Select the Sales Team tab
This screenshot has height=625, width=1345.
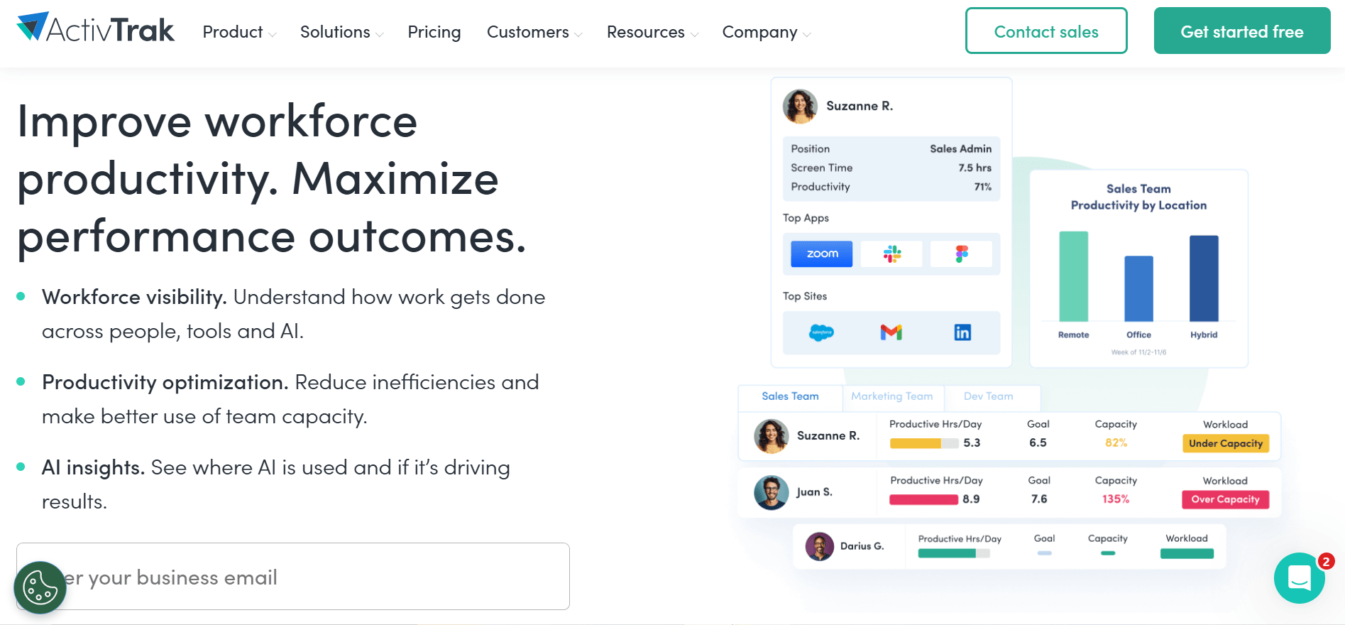tap(790, 396)
